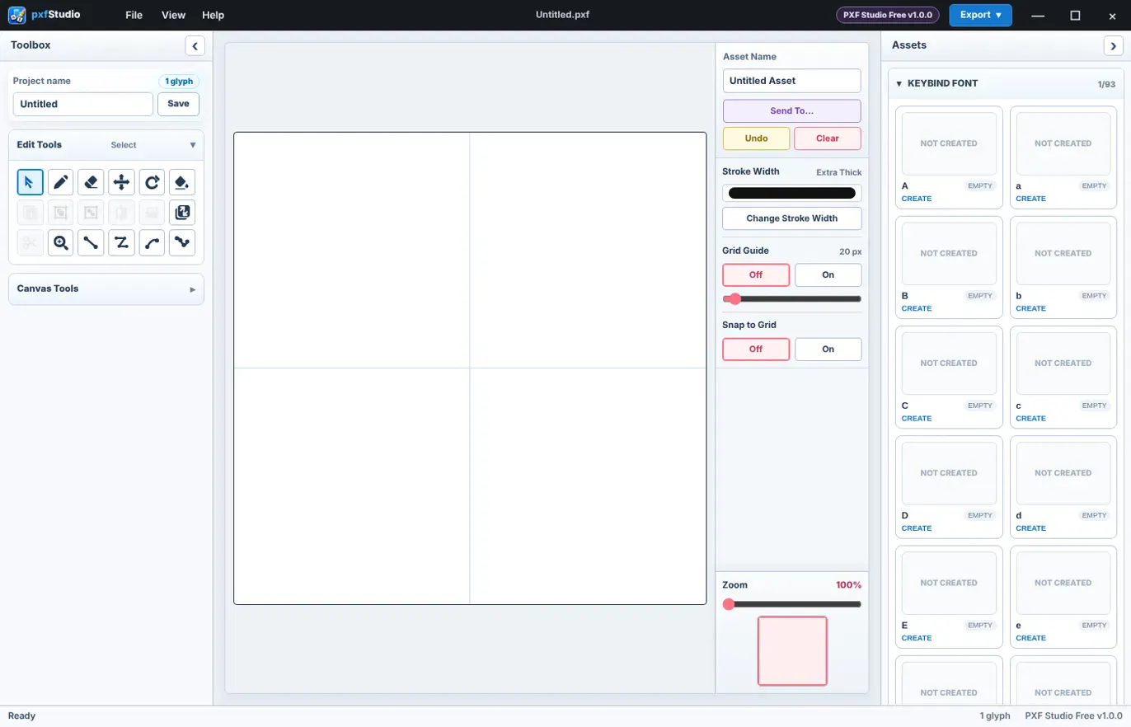Select the multi-point path tool

[182, 242]
